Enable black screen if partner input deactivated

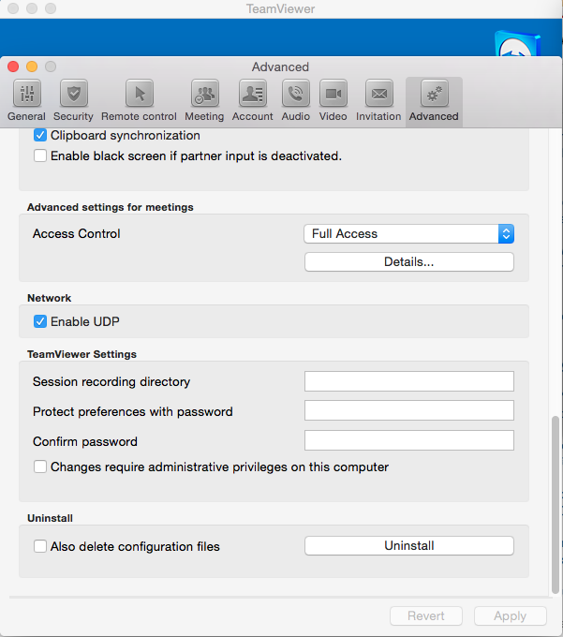coord(40,156)
